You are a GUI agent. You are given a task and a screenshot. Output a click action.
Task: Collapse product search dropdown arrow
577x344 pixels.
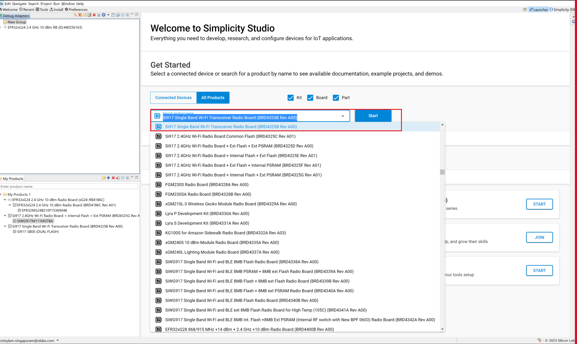coord(343,116)
